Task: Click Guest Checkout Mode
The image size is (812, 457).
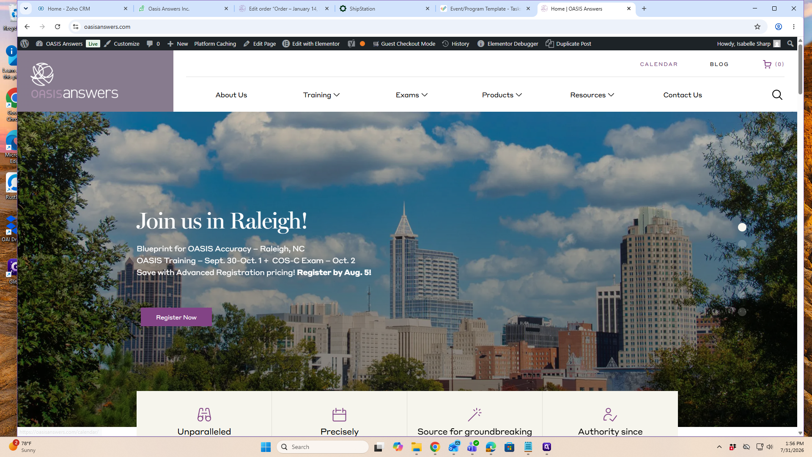Action: coord(404,44)
